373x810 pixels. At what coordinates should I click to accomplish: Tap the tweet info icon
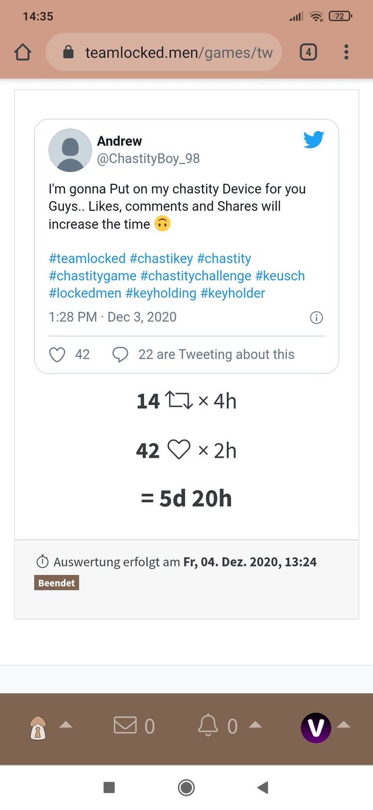[x=316, y=318]
